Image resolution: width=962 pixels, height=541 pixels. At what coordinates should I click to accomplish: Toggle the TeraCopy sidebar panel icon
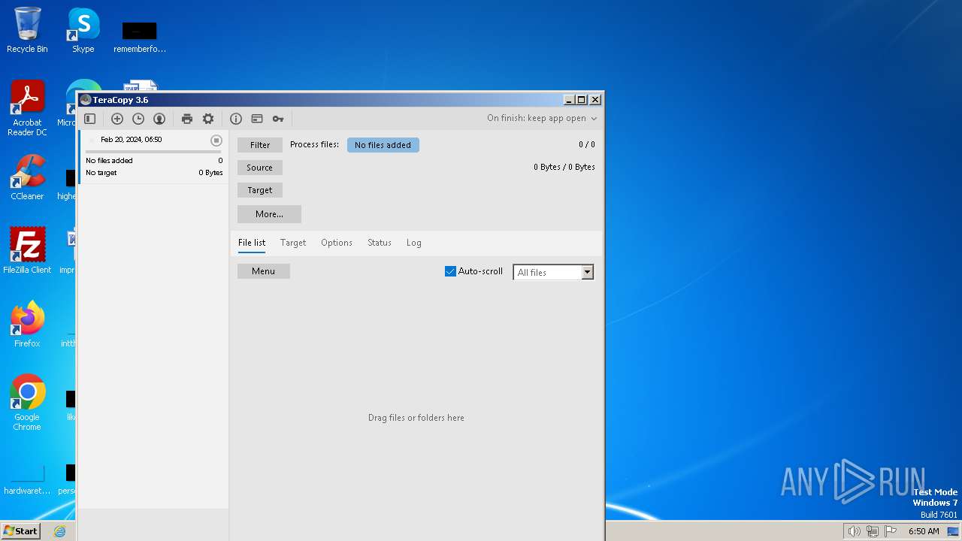90,119
